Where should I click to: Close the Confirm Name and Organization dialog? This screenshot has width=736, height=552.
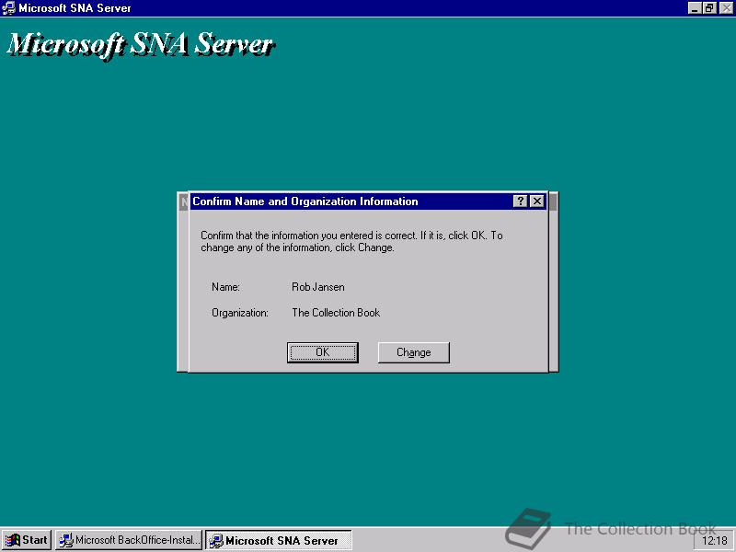tap(537, 201)
